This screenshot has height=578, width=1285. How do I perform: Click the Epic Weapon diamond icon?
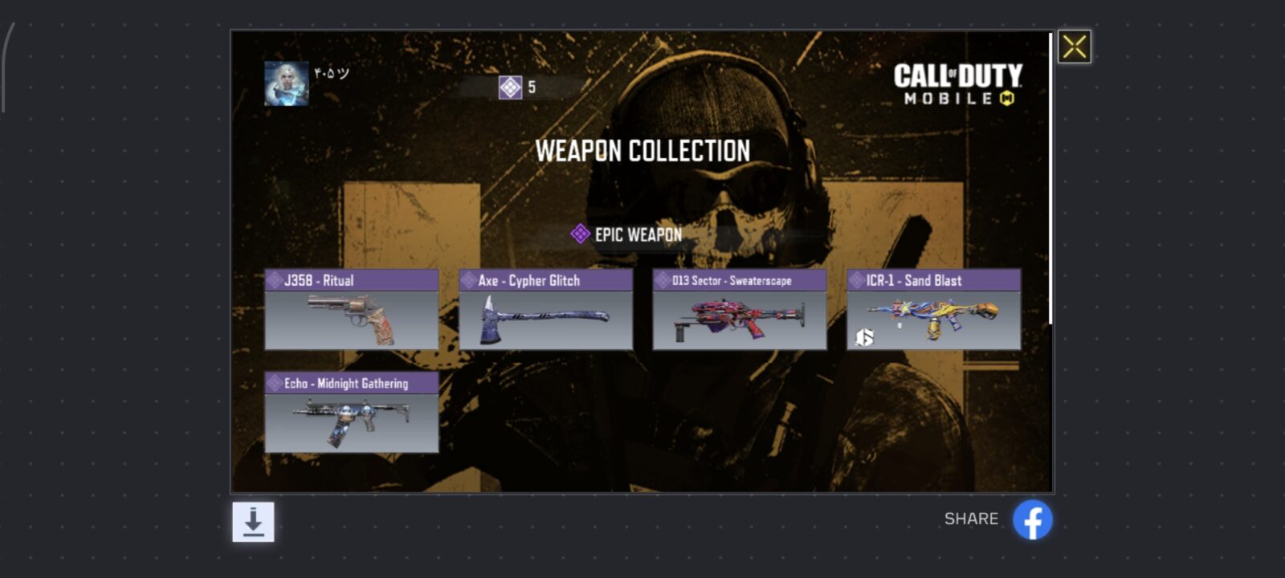pos(580,234)
